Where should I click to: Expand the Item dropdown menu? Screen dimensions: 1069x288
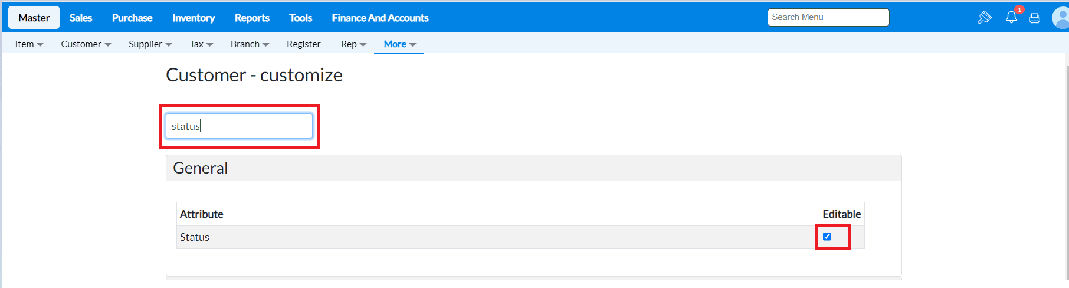tap(29, 44)
